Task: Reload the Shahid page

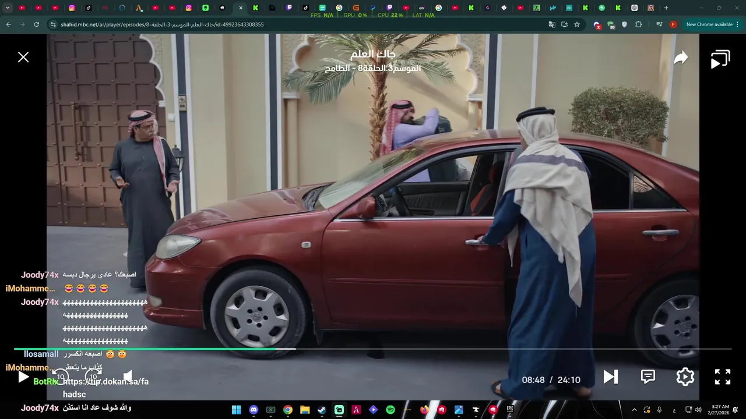Action: (x=36, y=24)
